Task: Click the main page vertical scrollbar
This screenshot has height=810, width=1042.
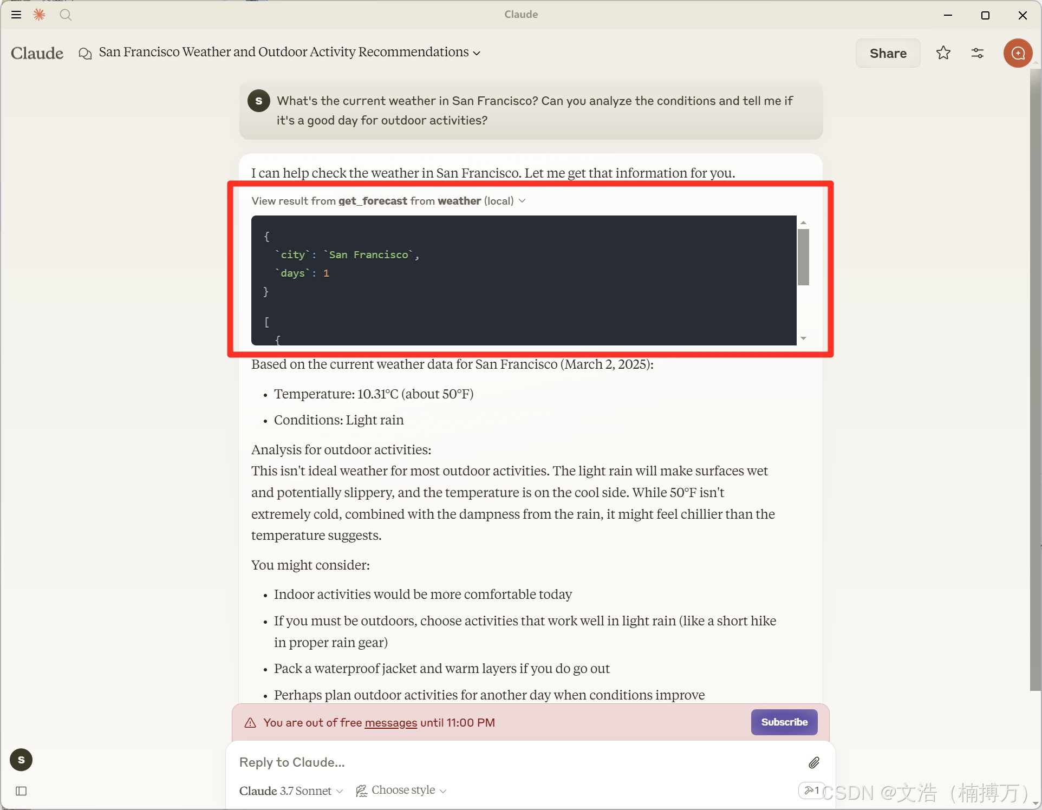Action: click(x=1036, y=379)
